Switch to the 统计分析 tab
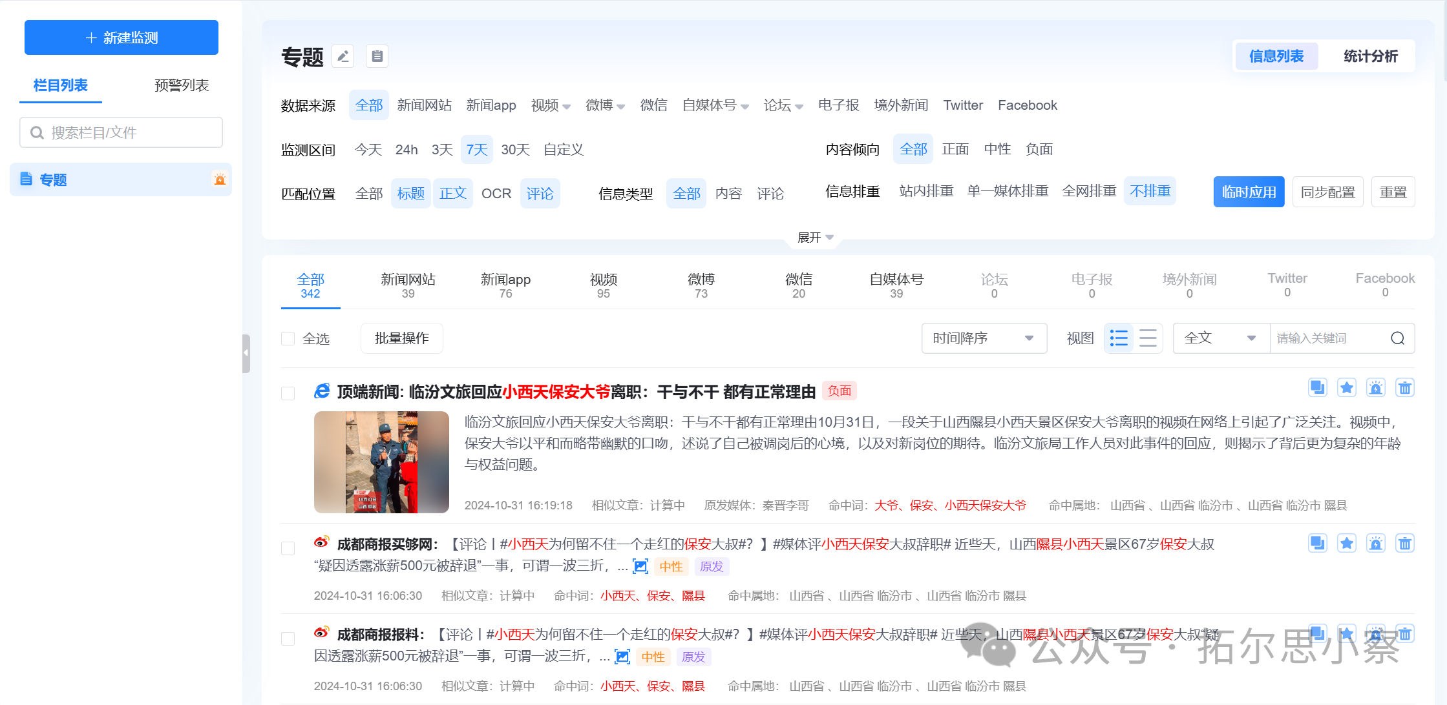This screenshot has width=1447, height=705. click(x=1370, y=57)
